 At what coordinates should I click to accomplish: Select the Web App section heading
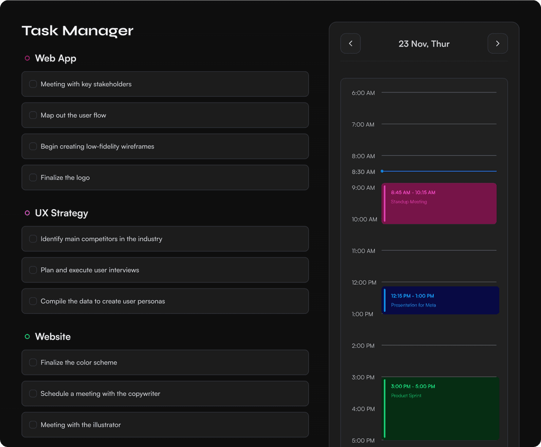click(55, 59)
